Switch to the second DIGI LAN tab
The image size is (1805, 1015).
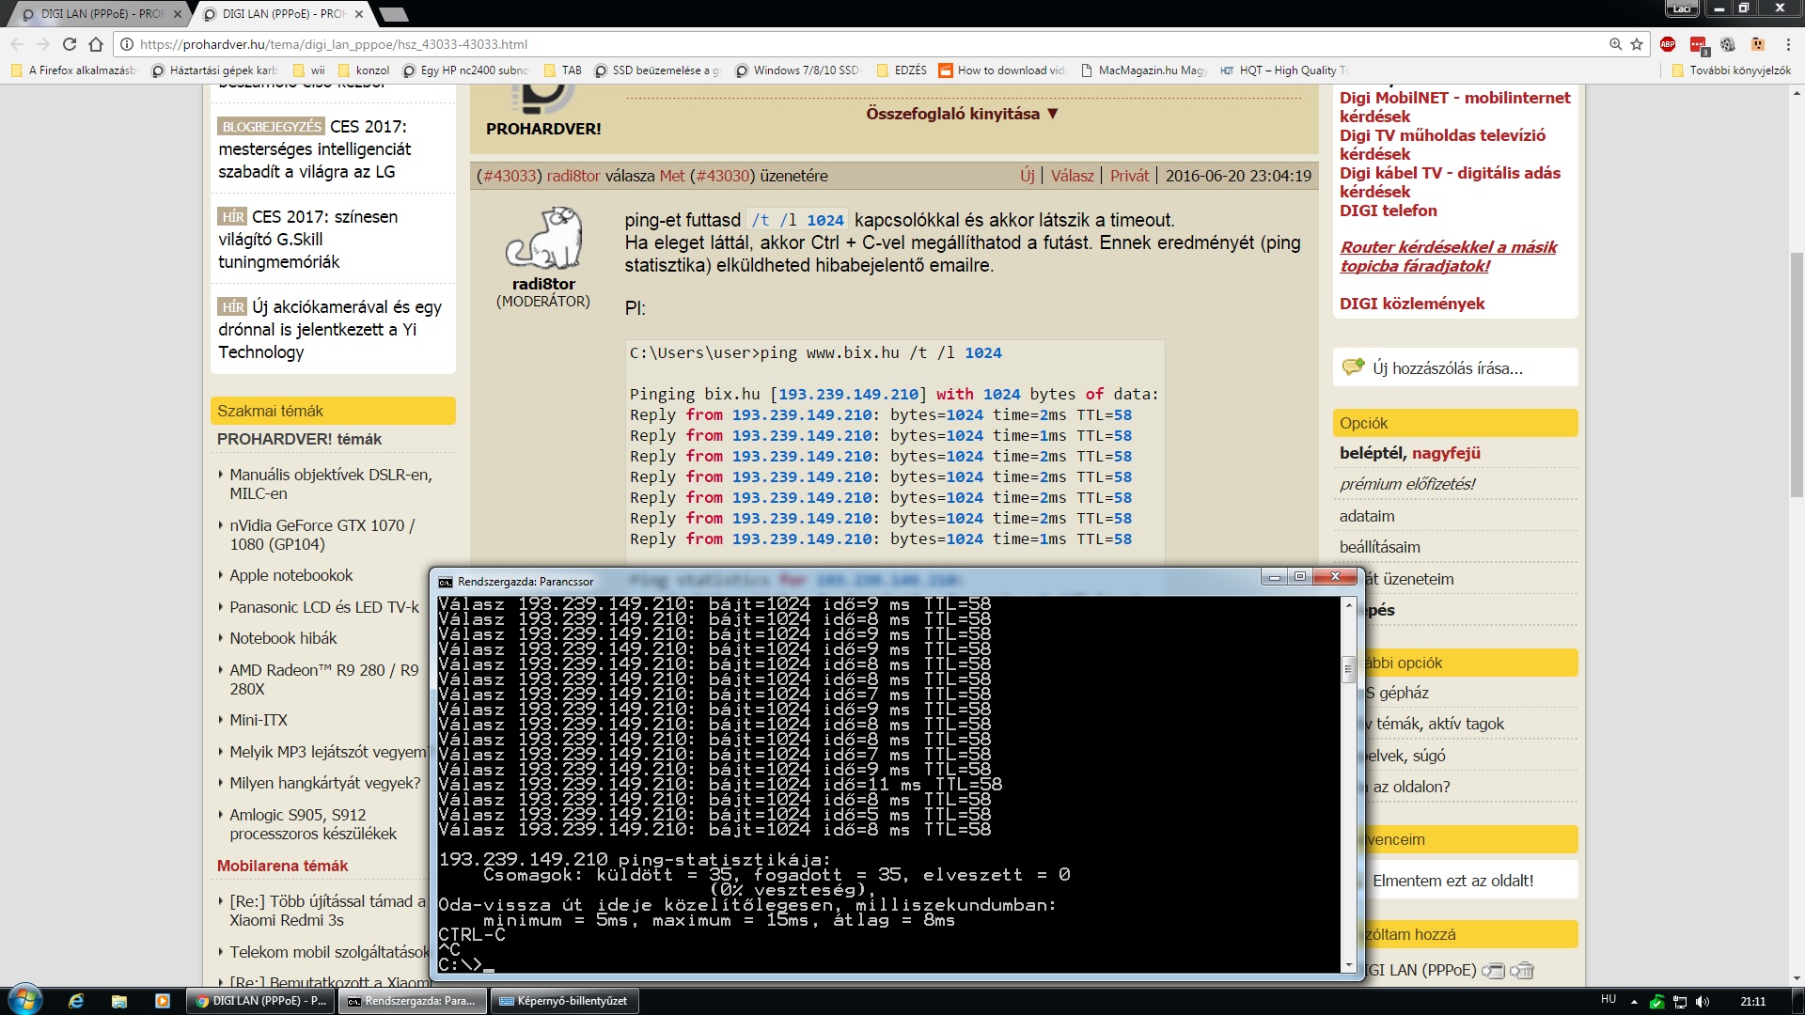click(282, 14)
